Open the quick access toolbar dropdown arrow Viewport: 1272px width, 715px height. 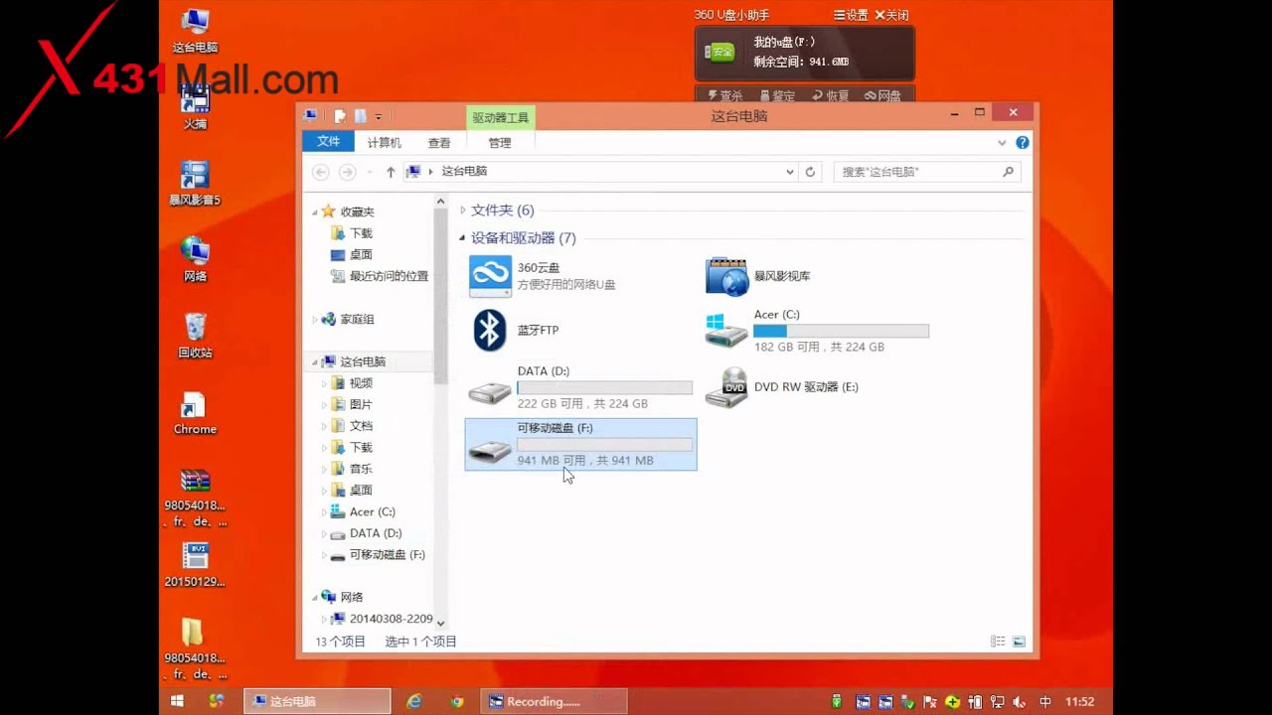click(379, 117)
